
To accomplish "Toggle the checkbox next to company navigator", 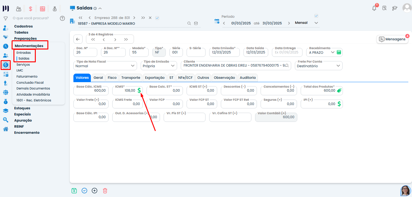I will [157, 18].
